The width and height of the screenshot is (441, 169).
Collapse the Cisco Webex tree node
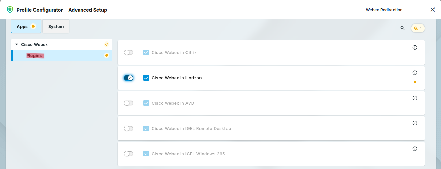[17, 44]
